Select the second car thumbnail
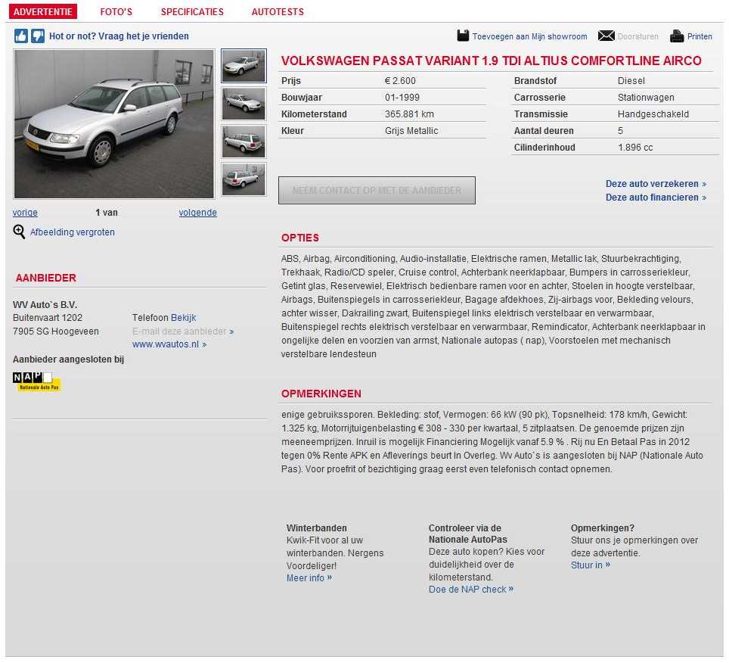The image size is (729, 663). (x=244, y=104)
